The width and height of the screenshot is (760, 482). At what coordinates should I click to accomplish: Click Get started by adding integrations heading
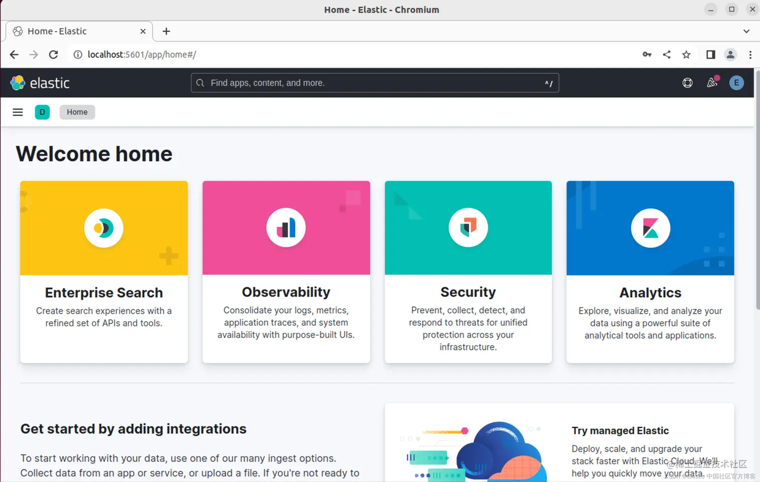(133, 429)
